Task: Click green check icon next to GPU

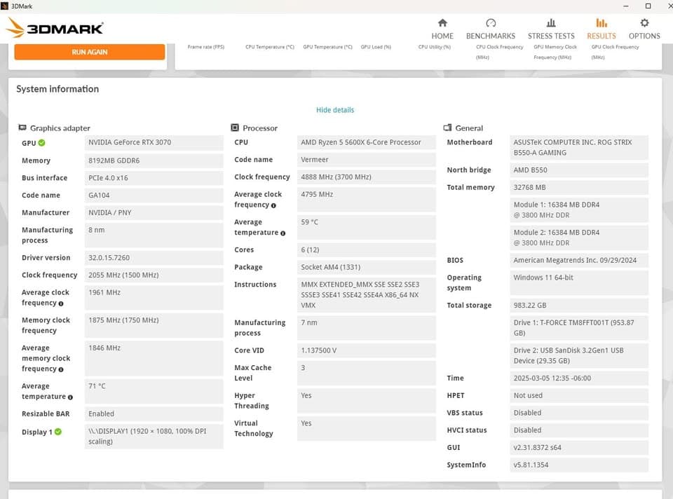Action: coord(41,143)
